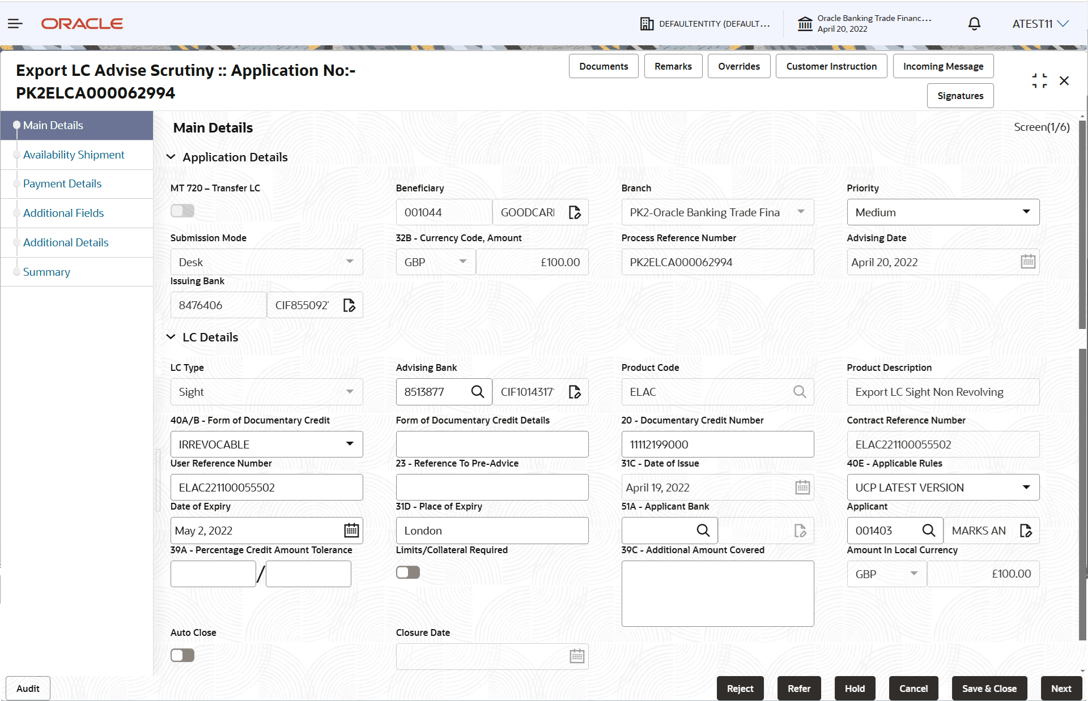Screen dimensions: 1088x701
Task: Search the Advising Bank using magnifier icon
Action: pyautogui.click(x=477, y=391)
